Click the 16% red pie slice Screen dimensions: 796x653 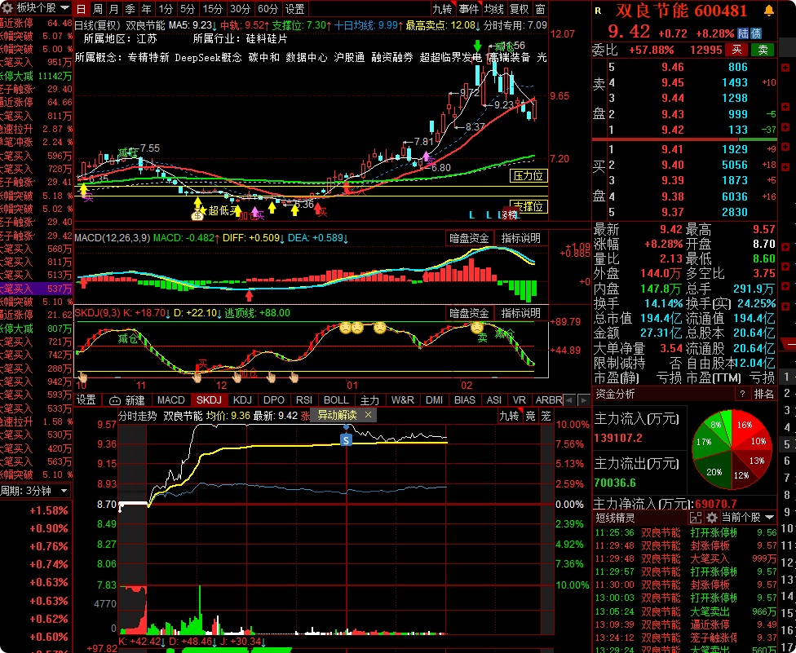pyautogui.click(x=745, y=426)
